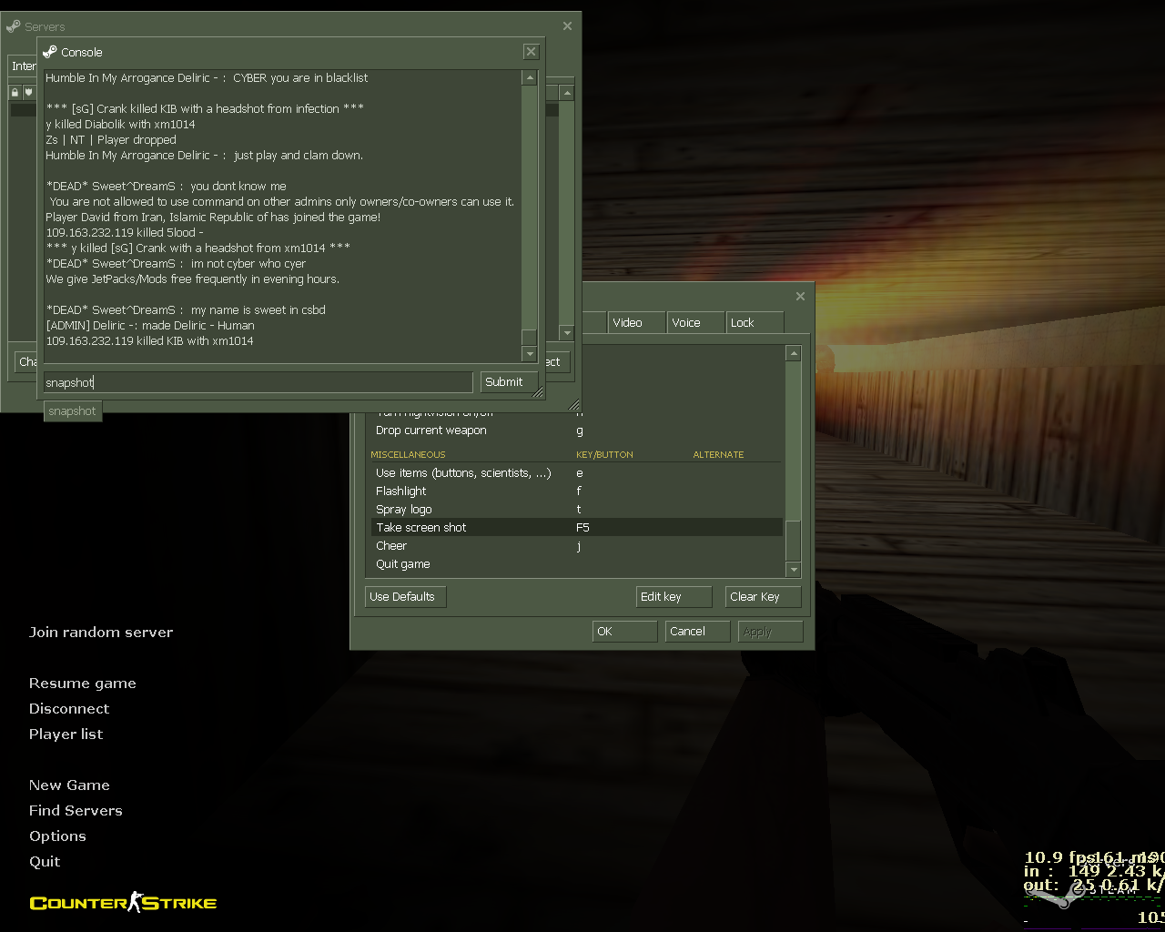The image size is (1165, 932).
Task: Click the console command input field
Action: (x=258, y=382)
